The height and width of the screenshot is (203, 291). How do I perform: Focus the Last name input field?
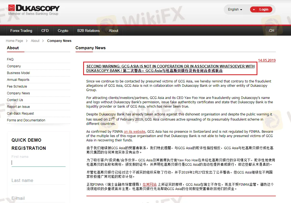point(38,180)
